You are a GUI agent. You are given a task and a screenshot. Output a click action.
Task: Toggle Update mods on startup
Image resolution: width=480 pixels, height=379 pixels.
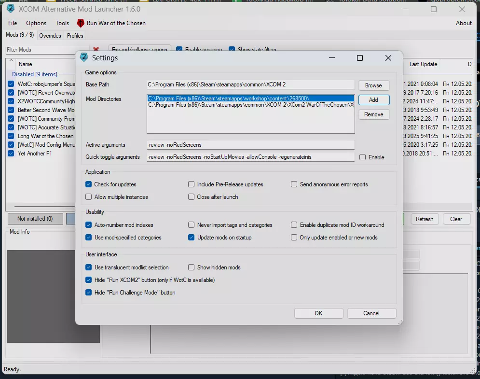[x=192, y=238]
